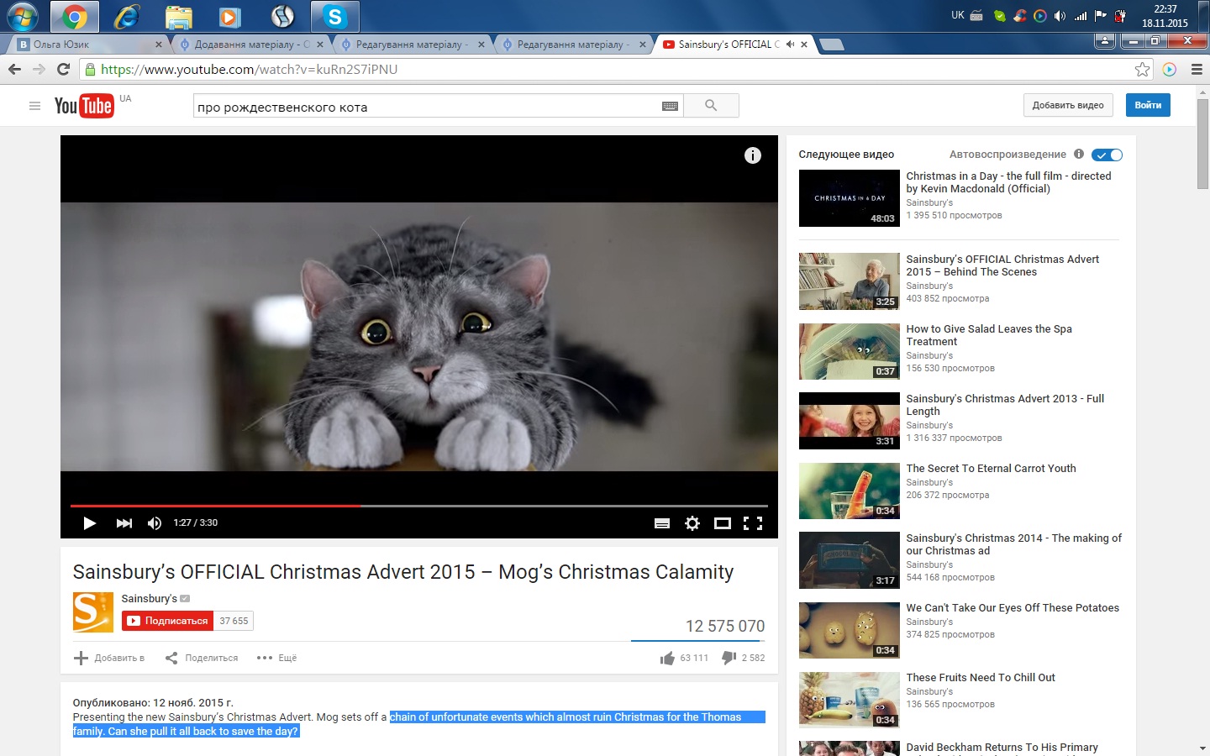Switch to the Додавання матеріалу tab
The image size is (1210, 756).
pyautogui.click(x=250, y=45)
